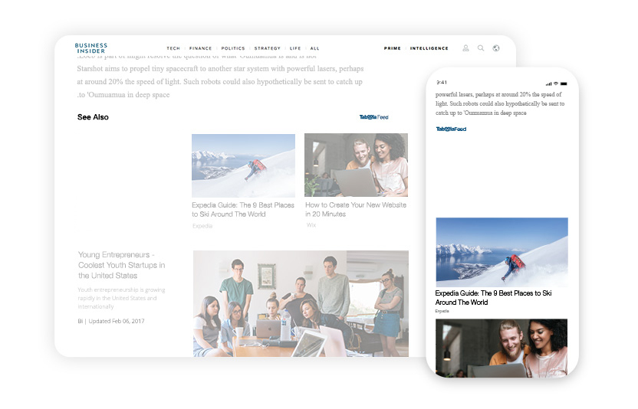Tap the phone battery status icon
The image size is (638, 409).
564,83
